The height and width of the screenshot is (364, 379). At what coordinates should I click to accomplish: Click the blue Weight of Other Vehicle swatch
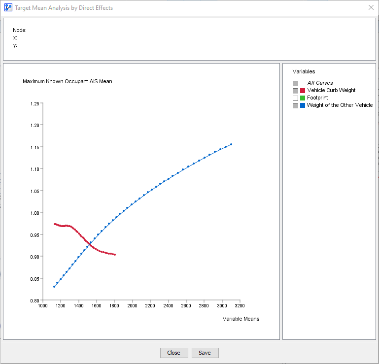click(x=303, y=105)
